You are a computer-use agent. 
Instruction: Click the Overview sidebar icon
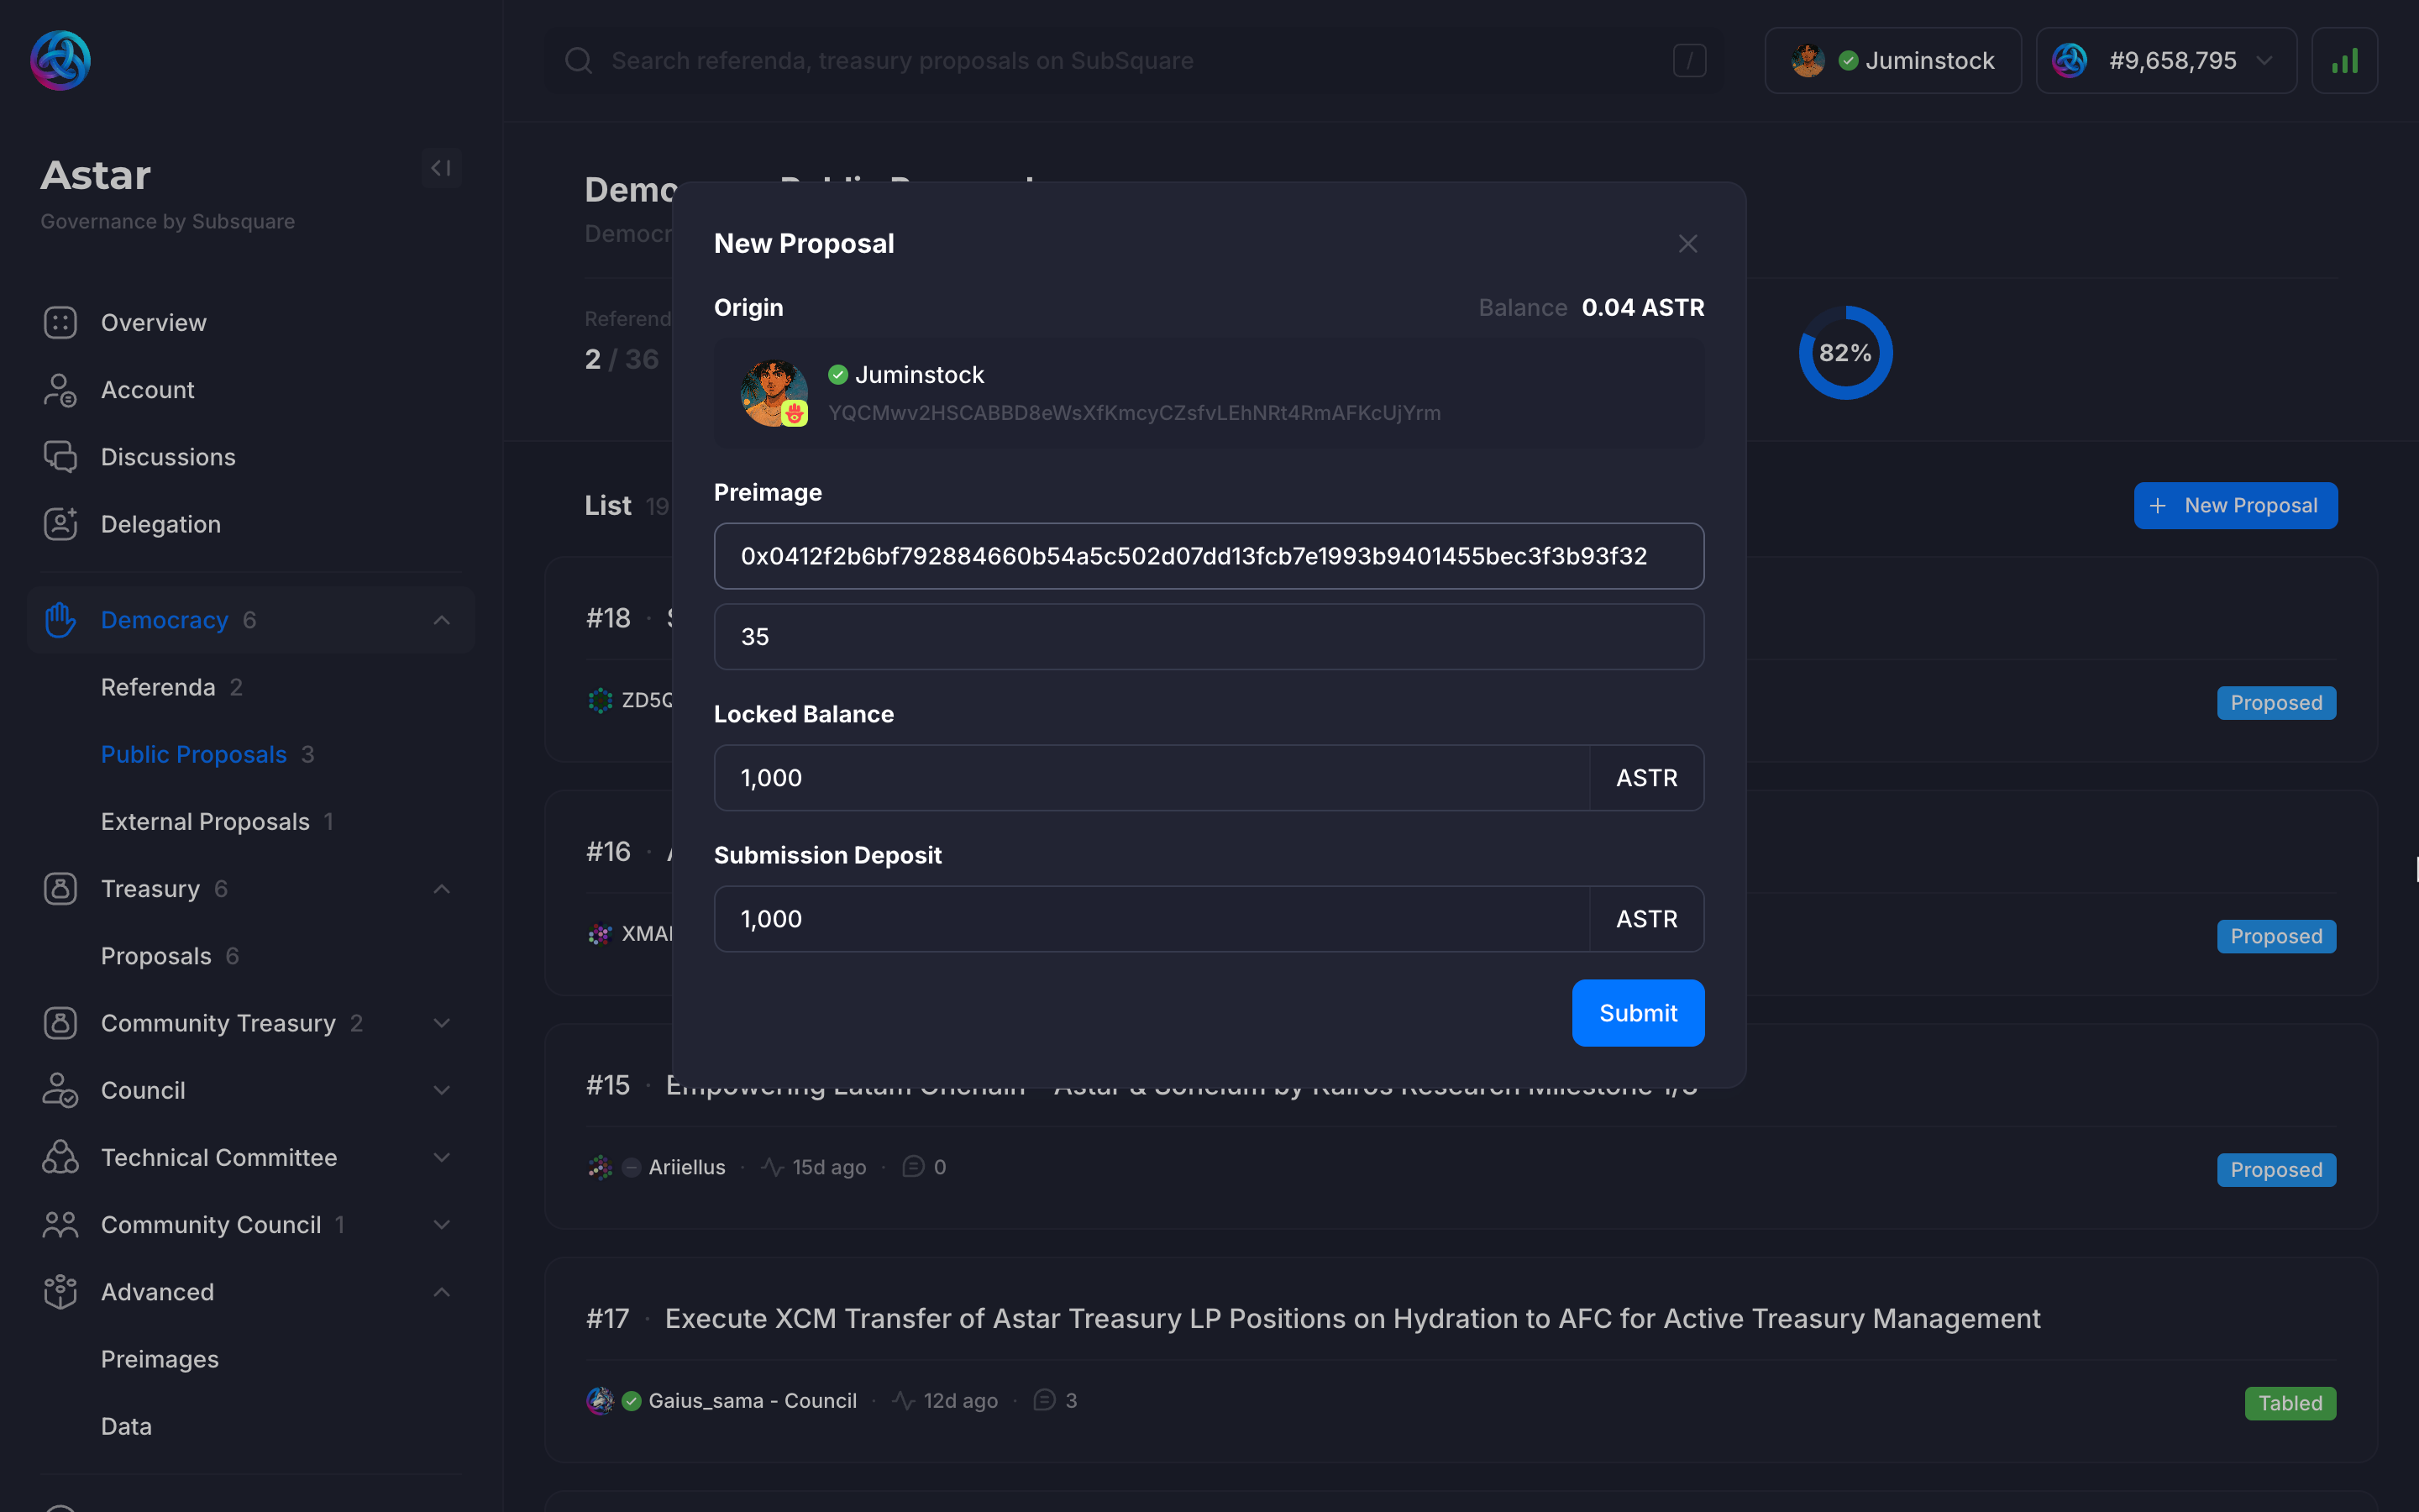click(60, 323)
